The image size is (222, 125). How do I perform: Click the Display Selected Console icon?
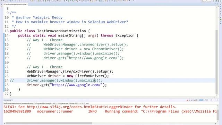[207, 100]
